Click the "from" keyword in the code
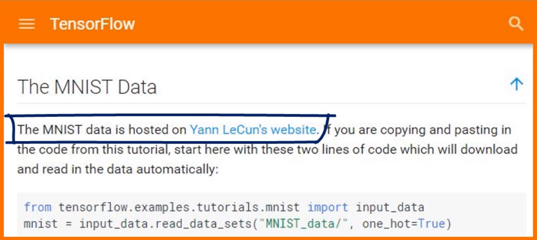Image resolution: width=537 pixels, height=240 pixels. (x=38, y=207)
